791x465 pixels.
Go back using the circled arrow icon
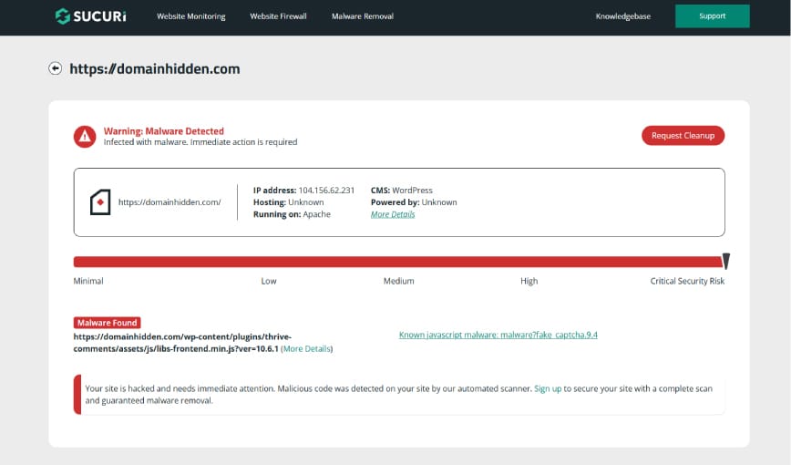(x=56, y=68)
